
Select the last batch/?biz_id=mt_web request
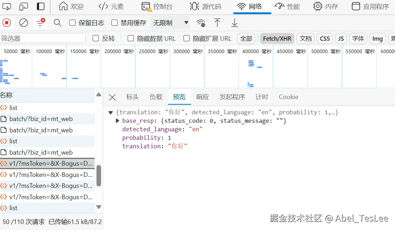point(47,152)
